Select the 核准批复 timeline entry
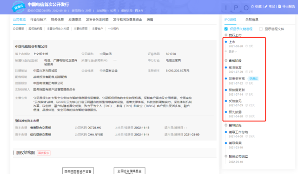This screenshot has height=174, width=298. [235, 67]
